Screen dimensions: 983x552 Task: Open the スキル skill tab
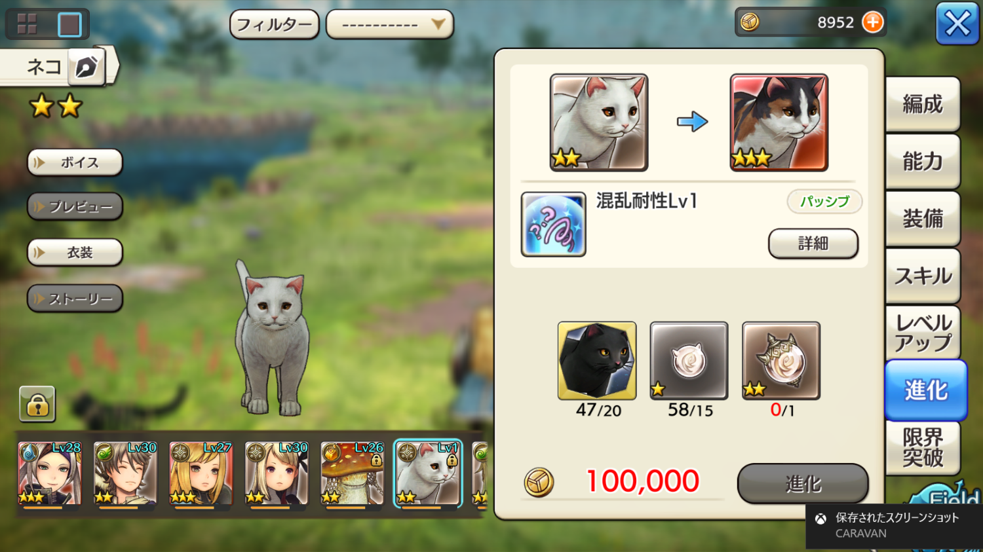point(922,276)
